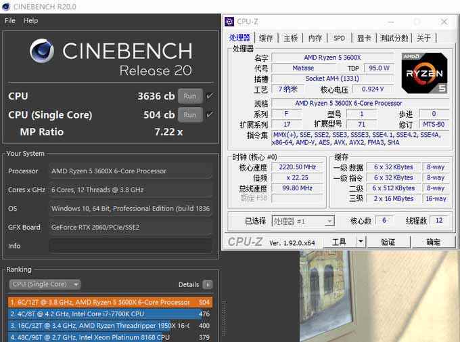
Task: Switch to the 主板 tab in CPU-Z
Action: (291, 38)
